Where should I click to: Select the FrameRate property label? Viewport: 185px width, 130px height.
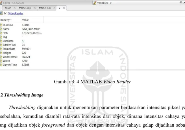click(9, 49)
